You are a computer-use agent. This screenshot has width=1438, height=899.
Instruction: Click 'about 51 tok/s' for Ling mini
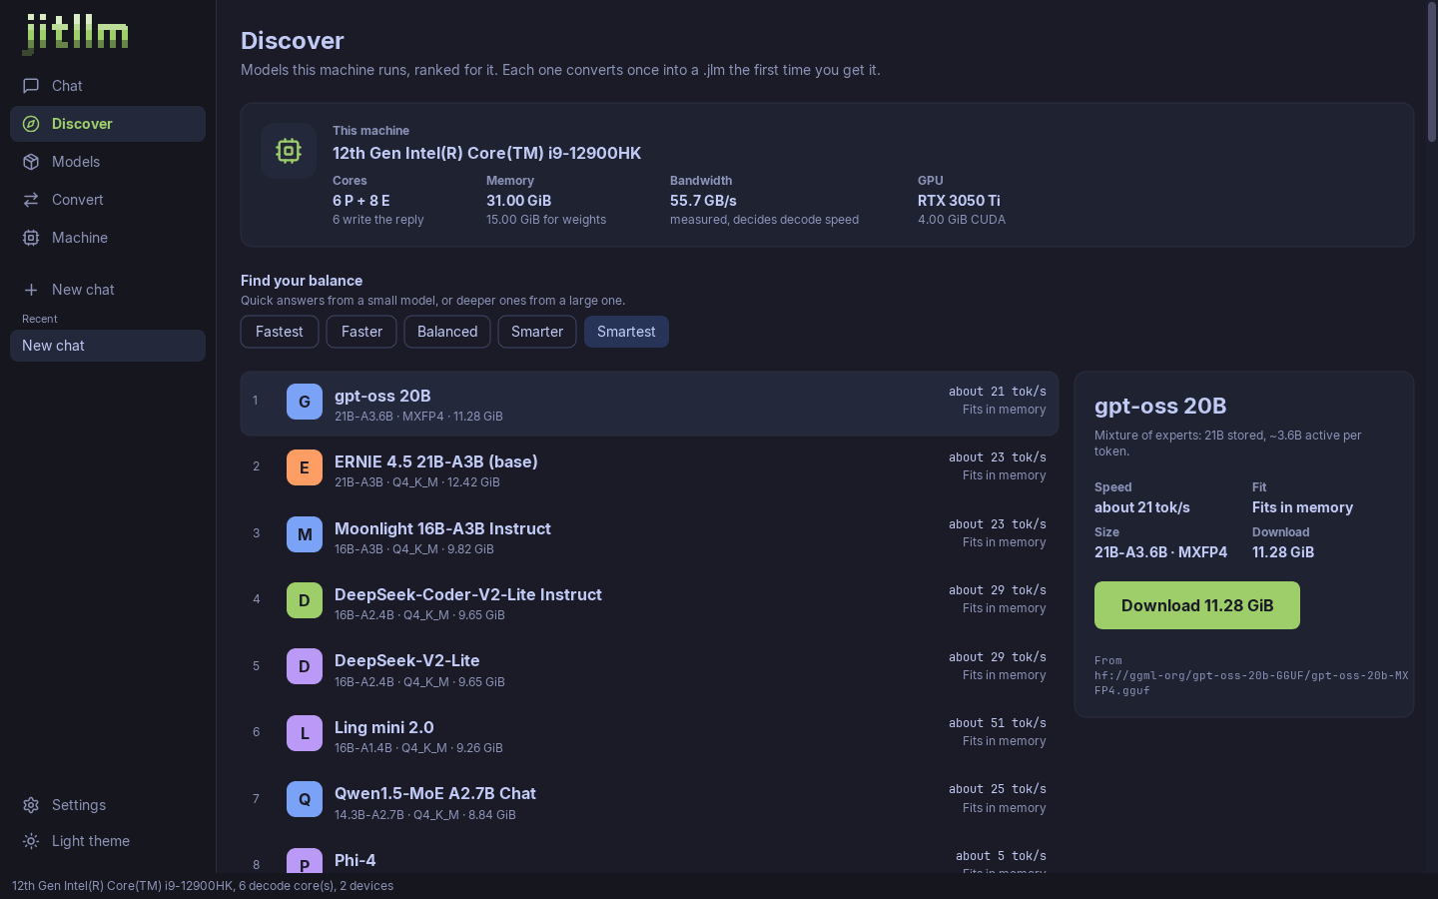click(x=998, y=723)
